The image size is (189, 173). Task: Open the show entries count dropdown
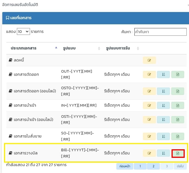click(23, 31)
